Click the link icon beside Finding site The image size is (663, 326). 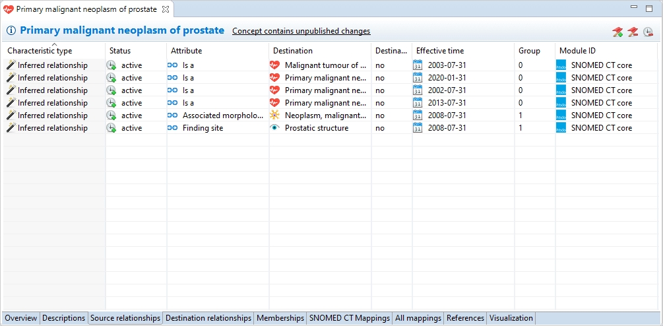173,128
